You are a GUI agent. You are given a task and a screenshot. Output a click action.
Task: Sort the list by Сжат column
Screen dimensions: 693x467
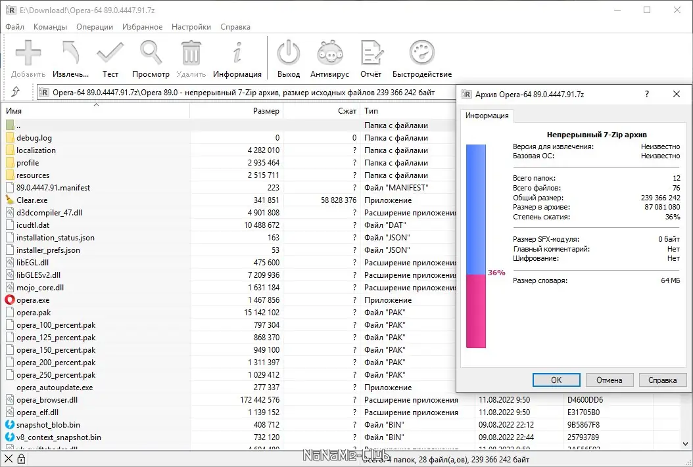click(x=322, y=111)
